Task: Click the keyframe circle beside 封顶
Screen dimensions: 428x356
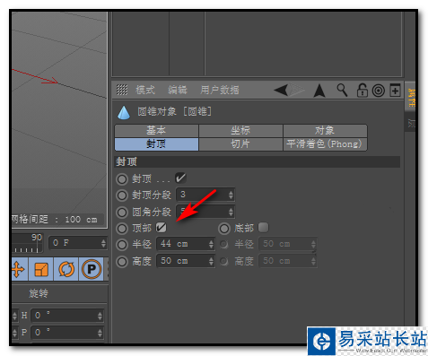Action: tap(122, 179)
